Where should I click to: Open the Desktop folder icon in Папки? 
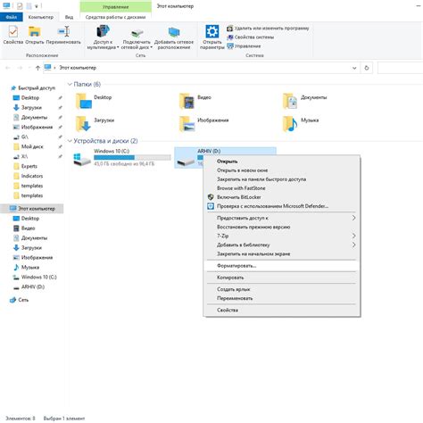coord(84,101)
